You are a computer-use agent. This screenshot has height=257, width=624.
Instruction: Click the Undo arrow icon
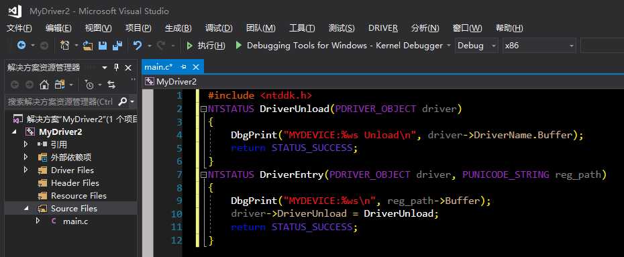pos(138,46)
